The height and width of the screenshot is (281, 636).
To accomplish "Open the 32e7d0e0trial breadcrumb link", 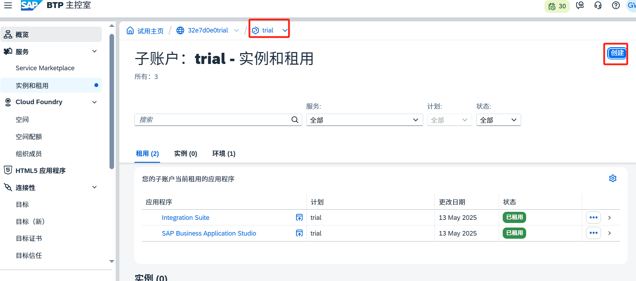I will click(208, 30).
